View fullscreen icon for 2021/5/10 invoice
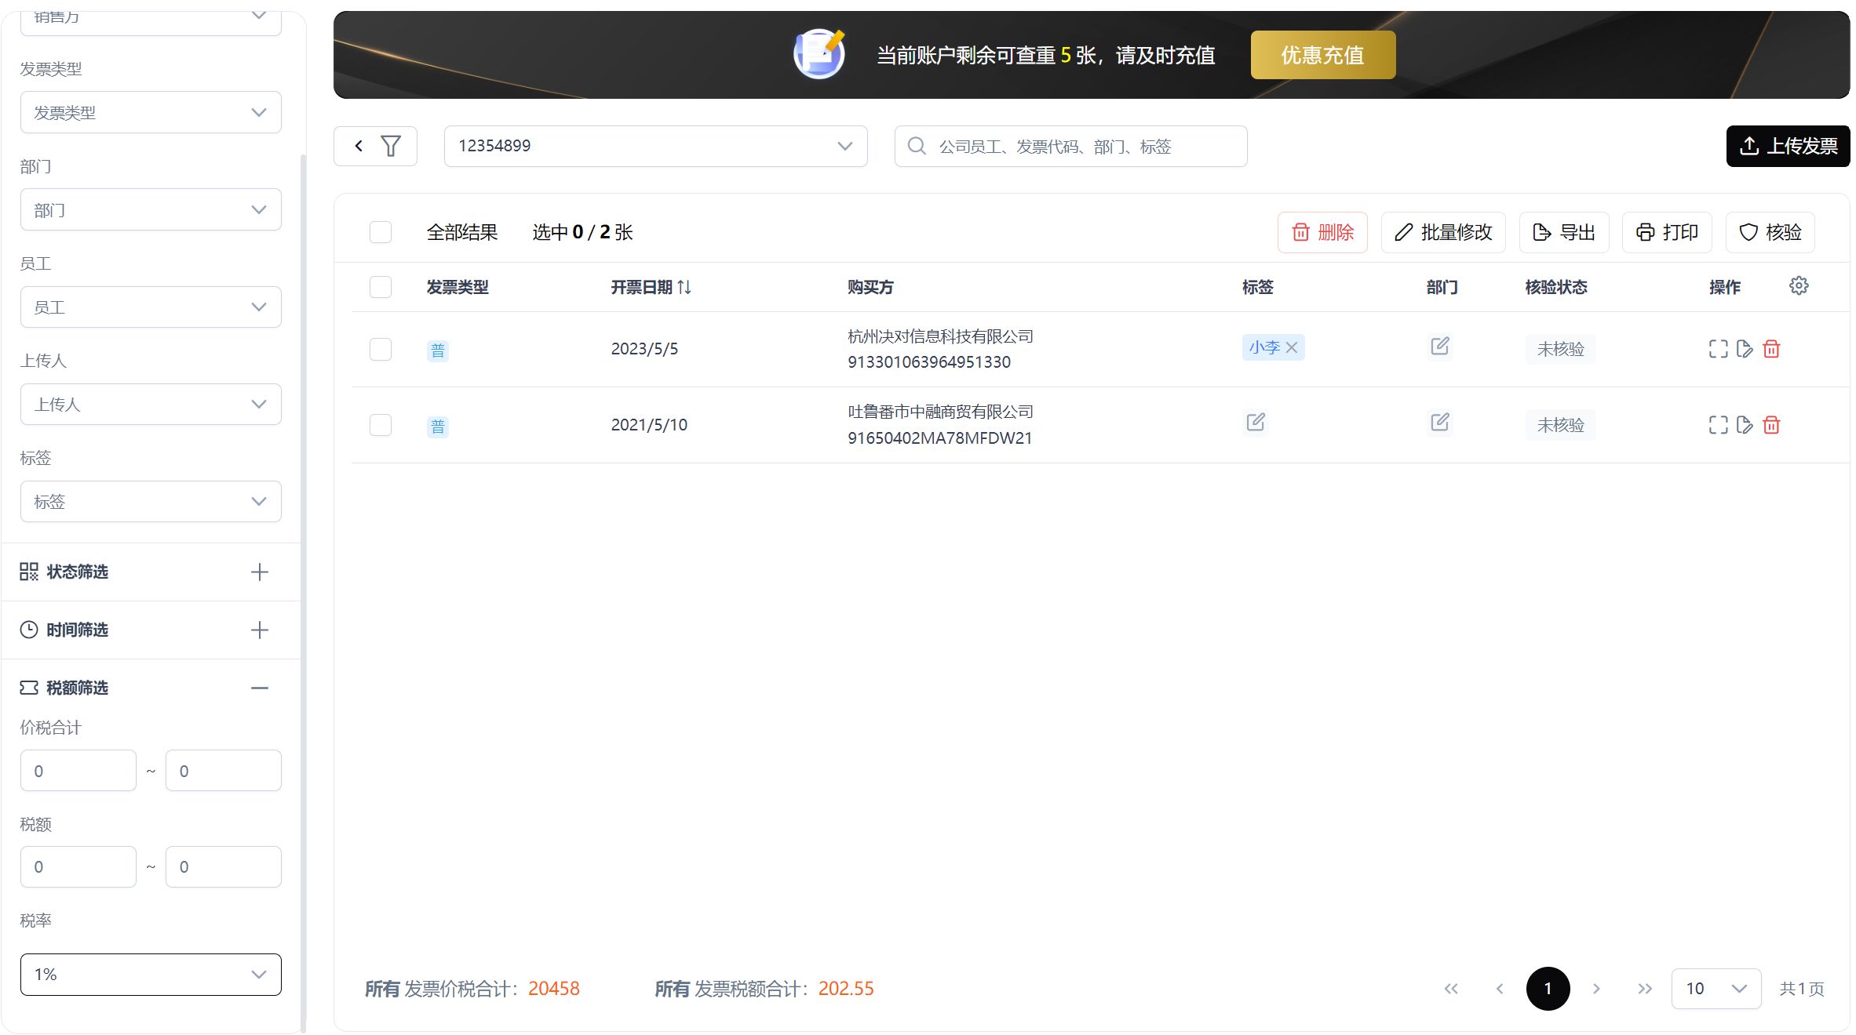This screenshot has height=1035, width=1856. 1718,425
